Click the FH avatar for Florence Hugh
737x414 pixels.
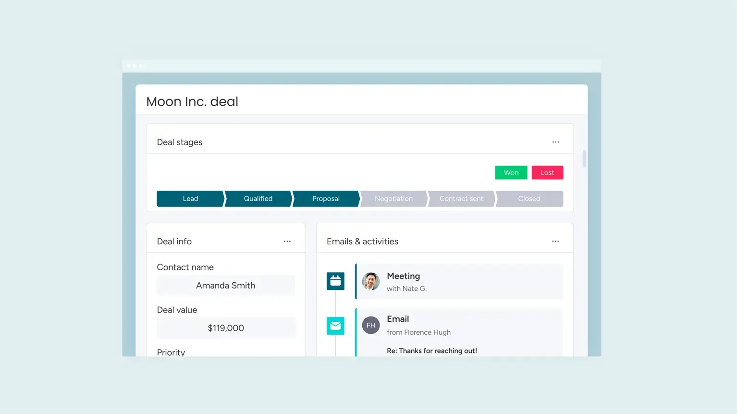371,326
